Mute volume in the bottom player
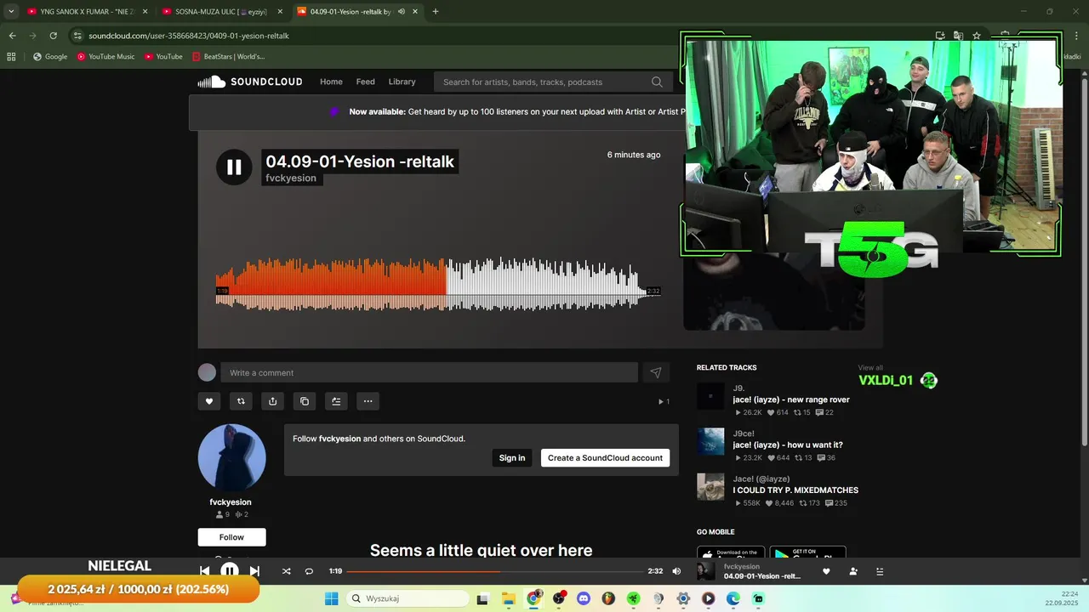The height and width of the screenshot is (612, 1089). tap(676, 571)
